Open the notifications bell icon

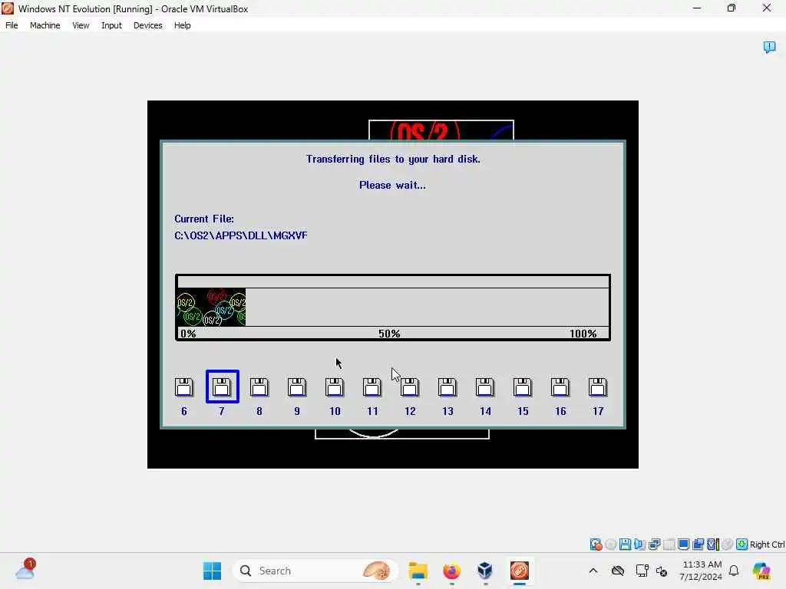click(x=734, y=571)
